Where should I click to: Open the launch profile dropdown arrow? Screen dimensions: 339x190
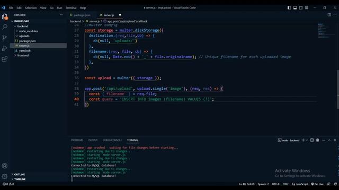307,140
